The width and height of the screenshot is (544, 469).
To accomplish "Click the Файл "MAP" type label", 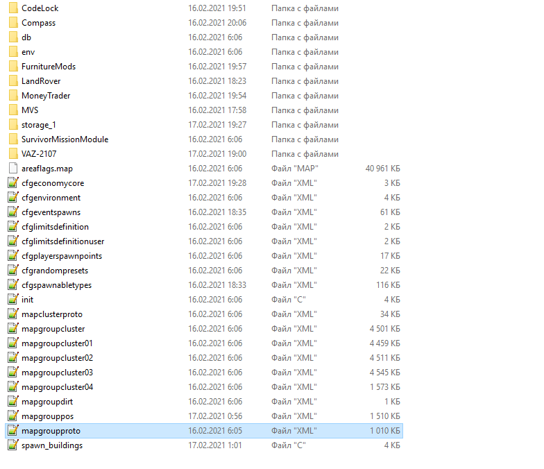I will (294, 168).
